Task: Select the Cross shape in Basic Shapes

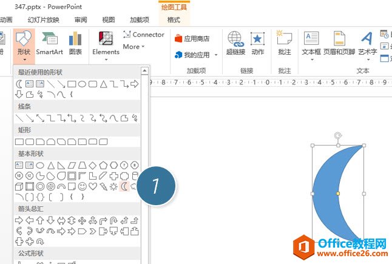Action: [x=113, y=176]
